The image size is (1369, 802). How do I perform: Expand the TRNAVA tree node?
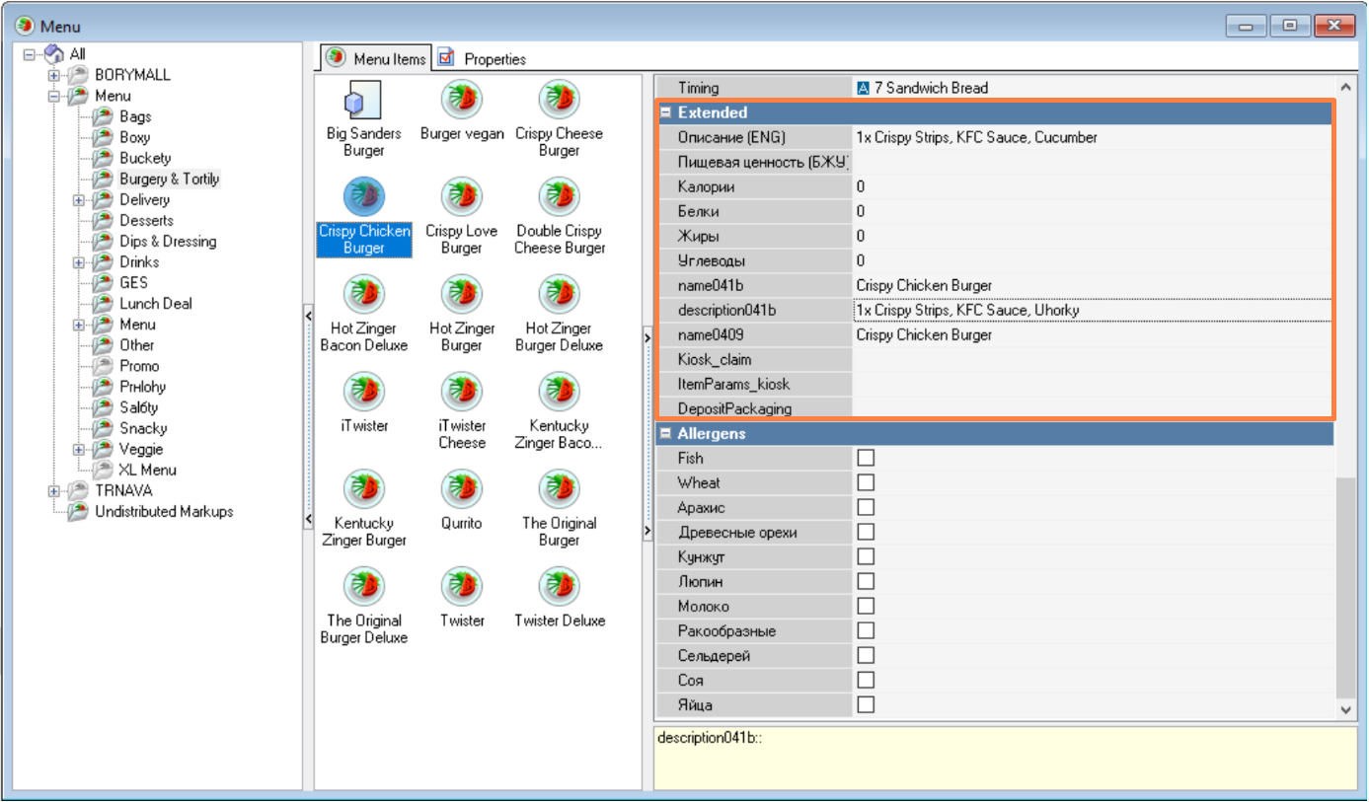click(53, 490)
